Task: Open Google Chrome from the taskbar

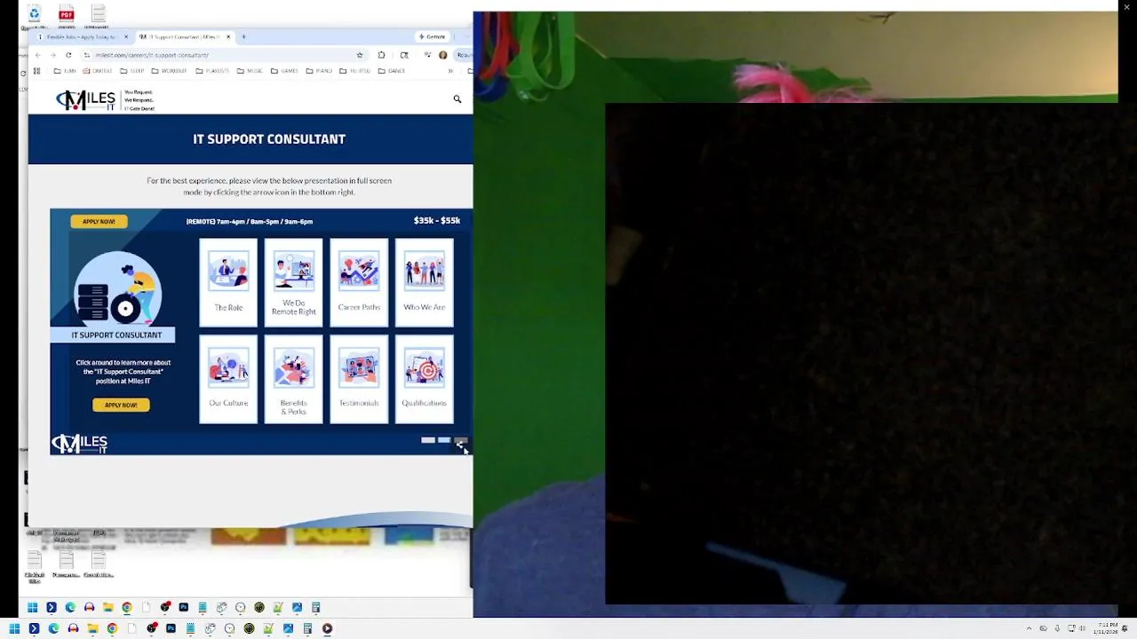Action: tap(112, 628)
